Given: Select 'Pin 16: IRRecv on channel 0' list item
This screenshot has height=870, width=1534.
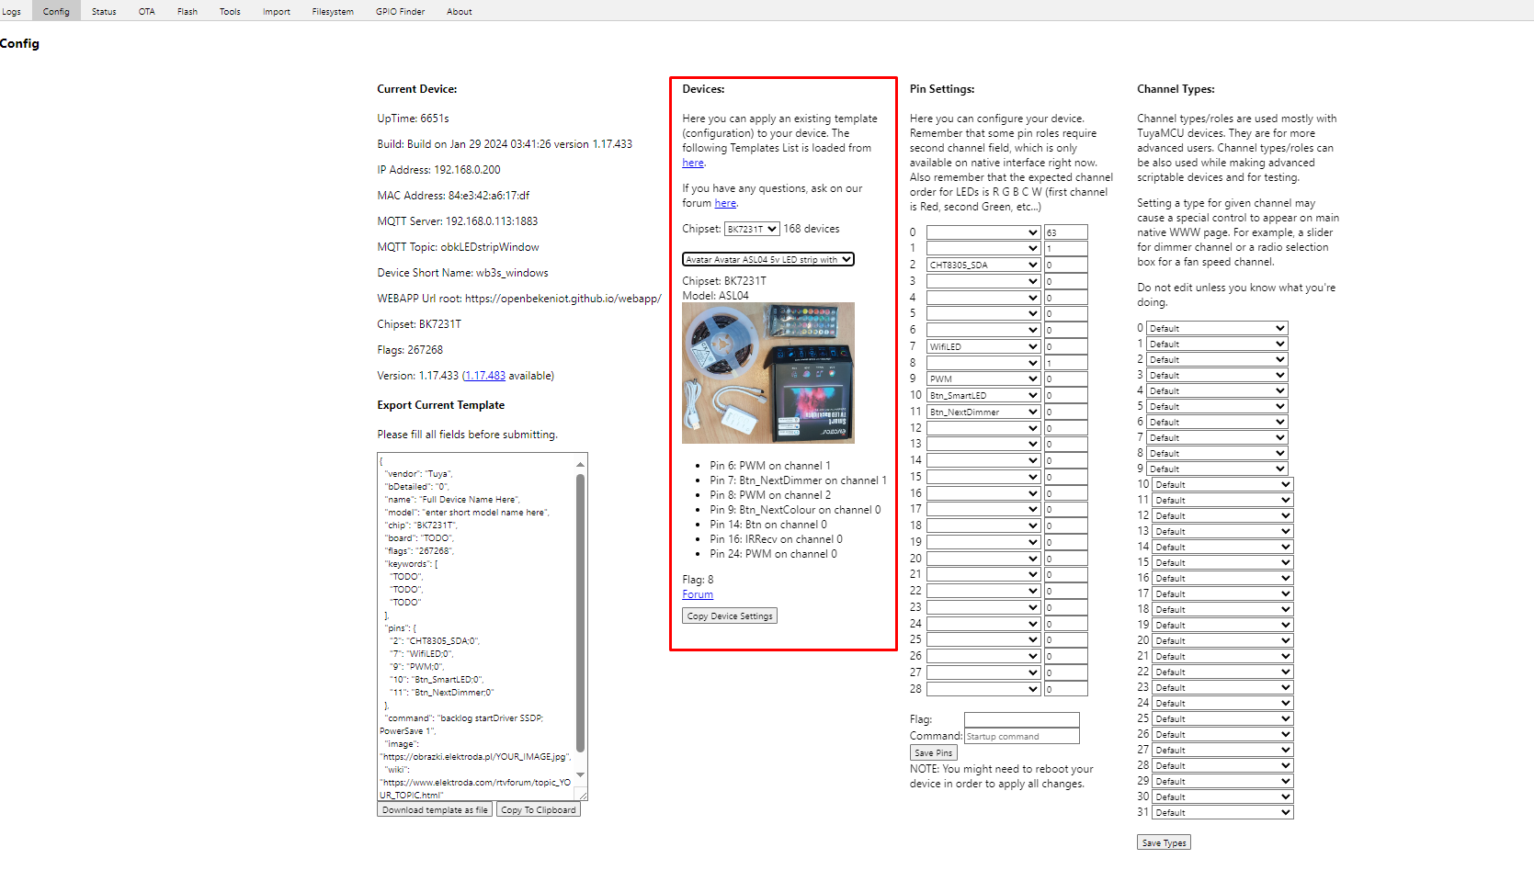Looking at the screenshot, I should coord(776,539).
